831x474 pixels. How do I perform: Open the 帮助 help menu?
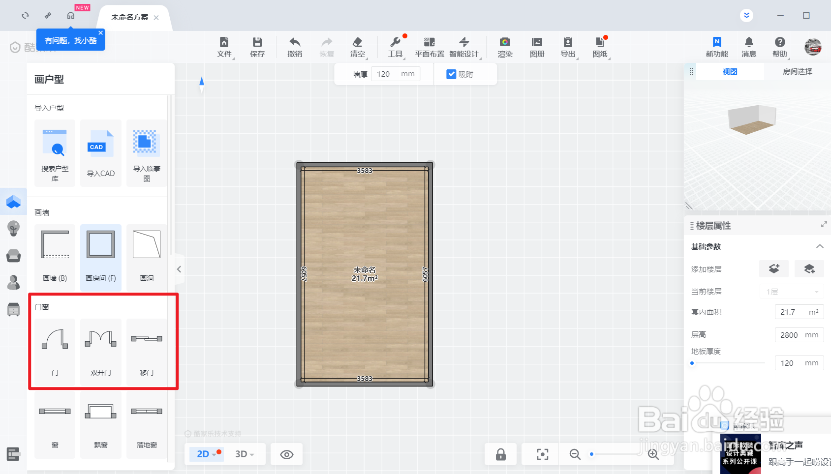click(x=780, y=47)
